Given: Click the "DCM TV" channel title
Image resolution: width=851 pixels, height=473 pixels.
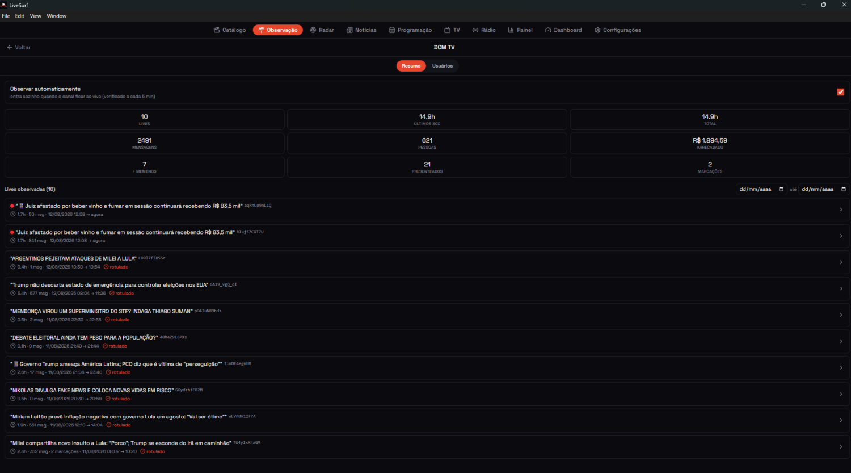Looking at the screenshot, I should [x=444, y=47].
